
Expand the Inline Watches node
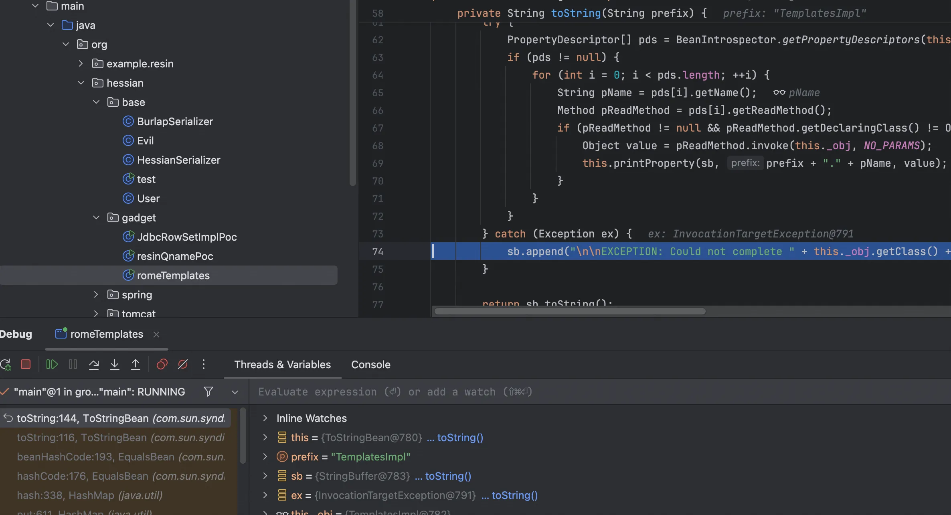265,418
